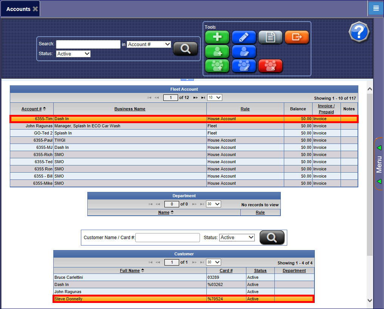Select the Accounts tab
This screenshot has height=309, width=384.
19,9
